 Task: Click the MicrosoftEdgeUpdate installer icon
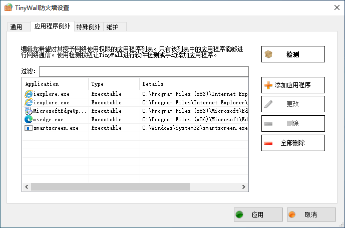pyautogui.click(x=29, y=111)
